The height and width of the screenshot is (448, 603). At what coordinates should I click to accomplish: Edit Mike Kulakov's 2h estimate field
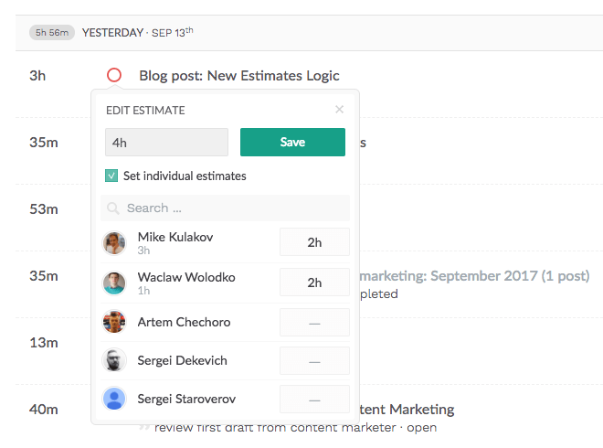coord(314,242)
